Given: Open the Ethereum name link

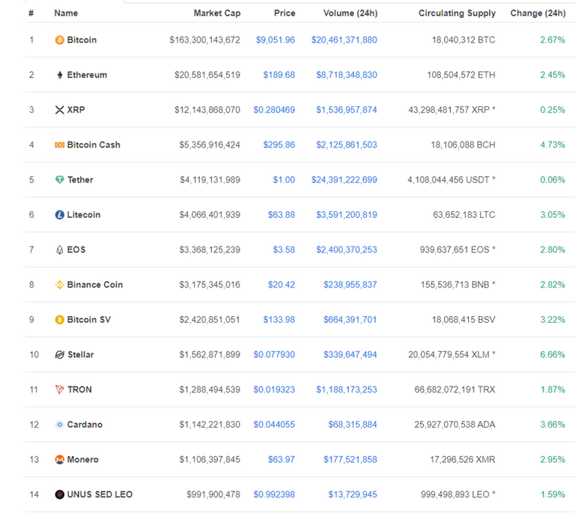Looking at the screenshot, I should click(87, 75).
